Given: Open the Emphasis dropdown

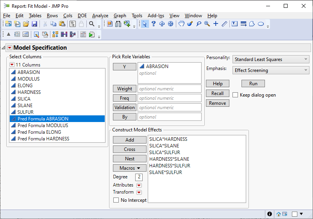Looking at the screenshot, I should [x=271, y=70].
